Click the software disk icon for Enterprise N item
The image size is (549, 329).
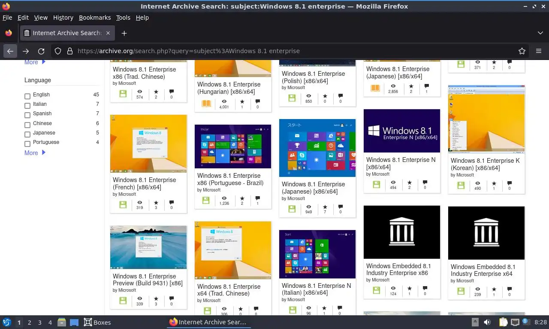[x=377, y=185]
